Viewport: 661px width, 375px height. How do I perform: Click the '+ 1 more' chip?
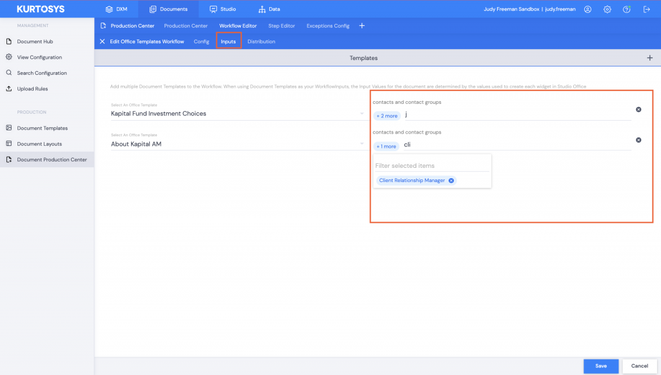pyautogui.click(x=386, y=147)
